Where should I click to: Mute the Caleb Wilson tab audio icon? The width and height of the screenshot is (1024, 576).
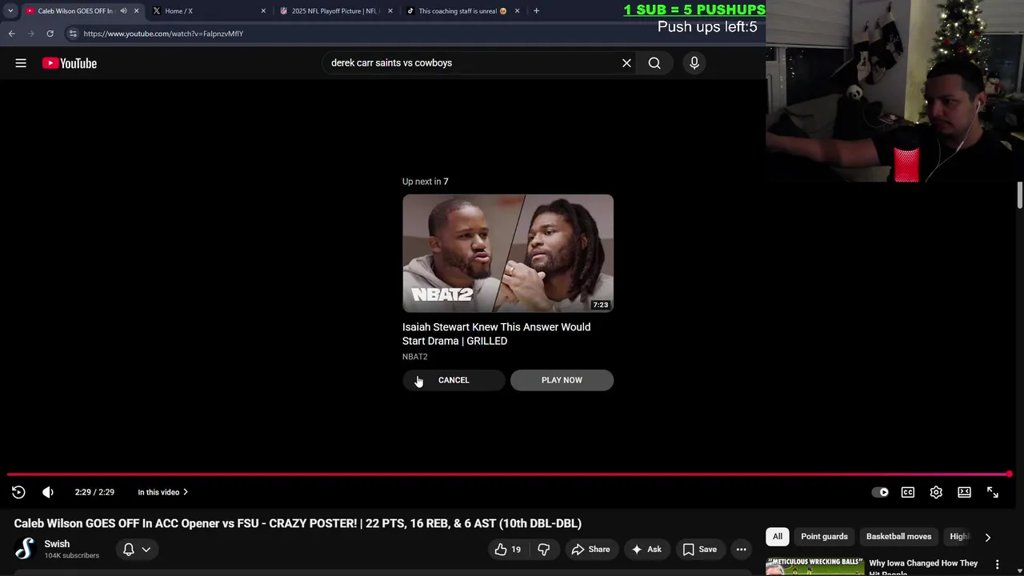click(123, 11)
